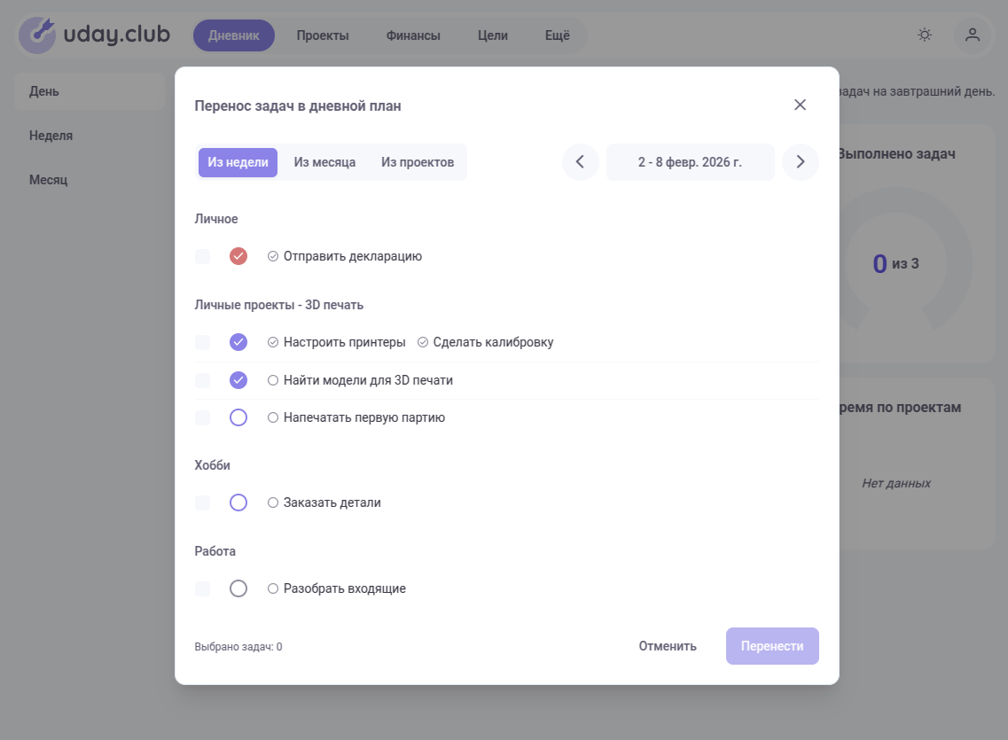Click grey status circle for Разобрать входящие

click(x=238, y=588)
